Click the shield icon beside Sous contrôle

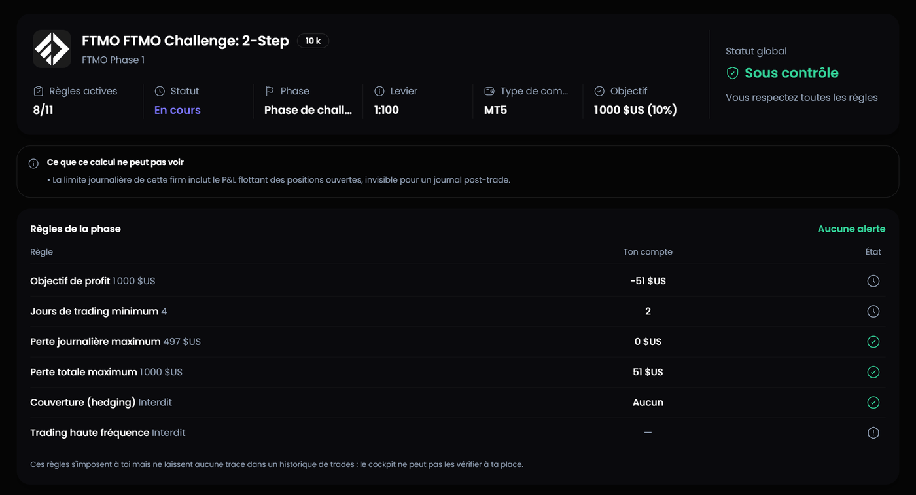coord(733,73)
